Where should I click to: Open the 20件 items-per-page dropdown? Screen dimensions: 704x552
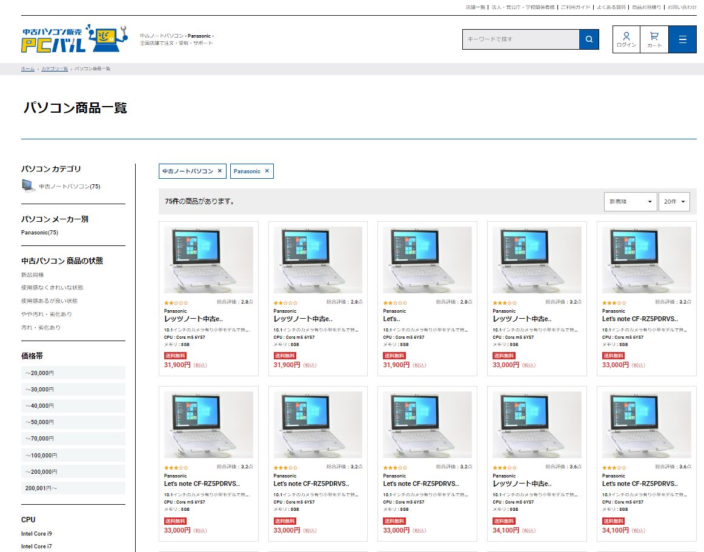pos(674,201)
